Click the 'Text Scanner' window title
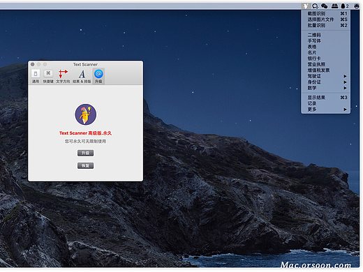 (x=85, y=64)
